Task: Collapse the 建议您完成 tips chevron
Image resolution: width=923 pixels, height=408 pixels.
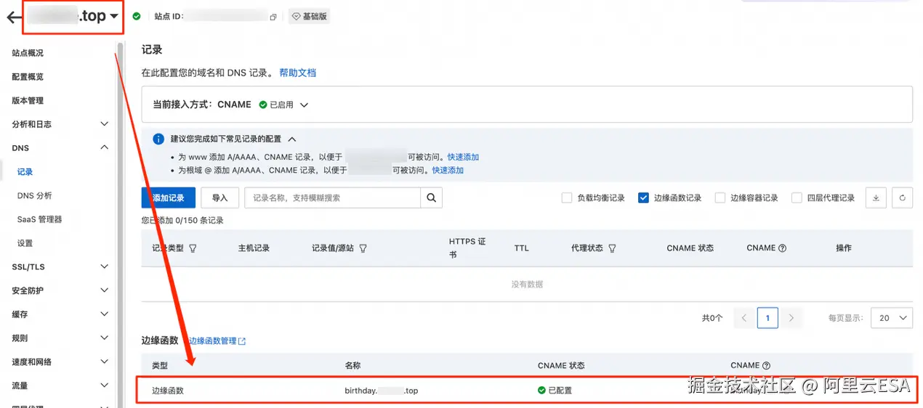Action: (x=292, y=139)
